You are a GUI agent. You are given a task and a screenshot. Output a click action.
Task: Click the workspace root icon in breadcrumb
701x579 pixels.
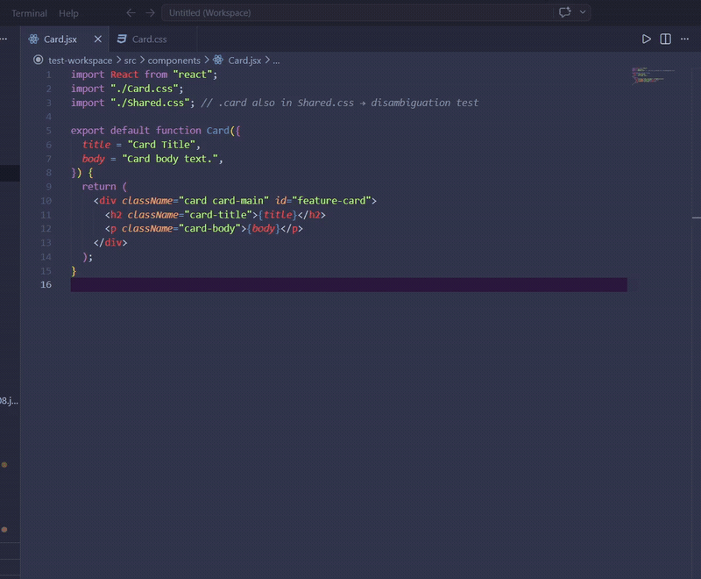[39, 60]
